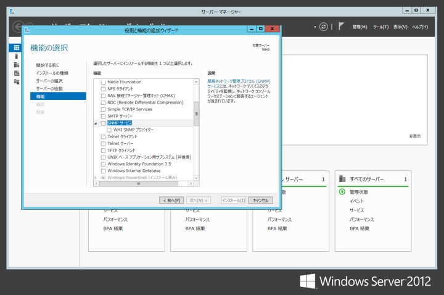
Task: Click the < 前へ(P) button
Action: point(171,201)
